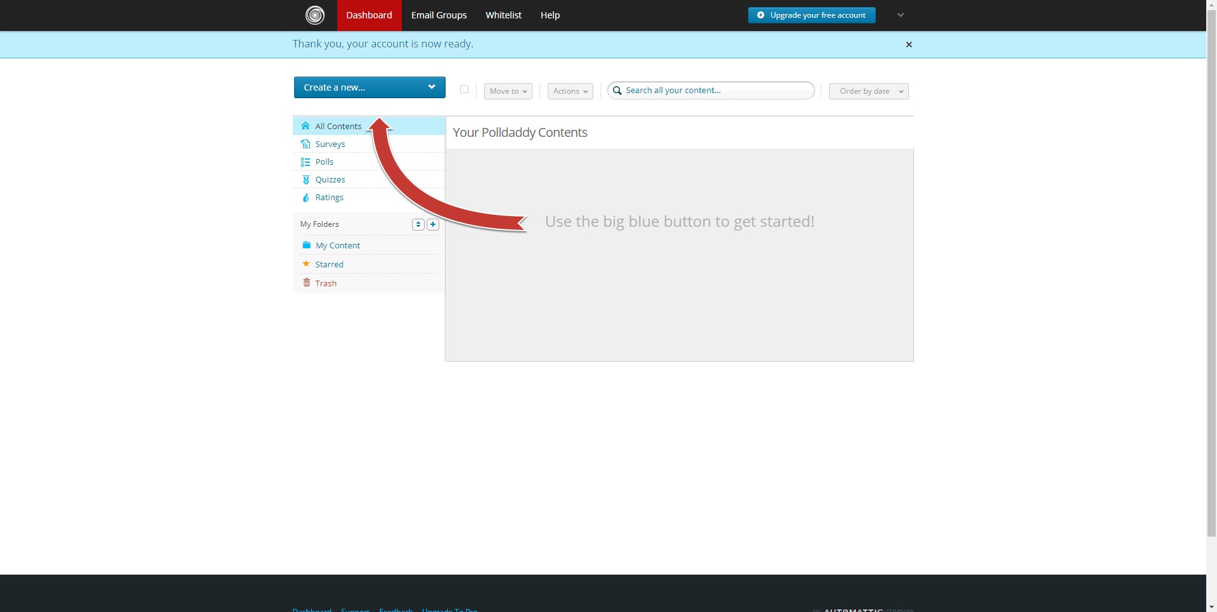Expand the Create a new... dropdown
The image size is (1217, 612).
tap(370, 87)
